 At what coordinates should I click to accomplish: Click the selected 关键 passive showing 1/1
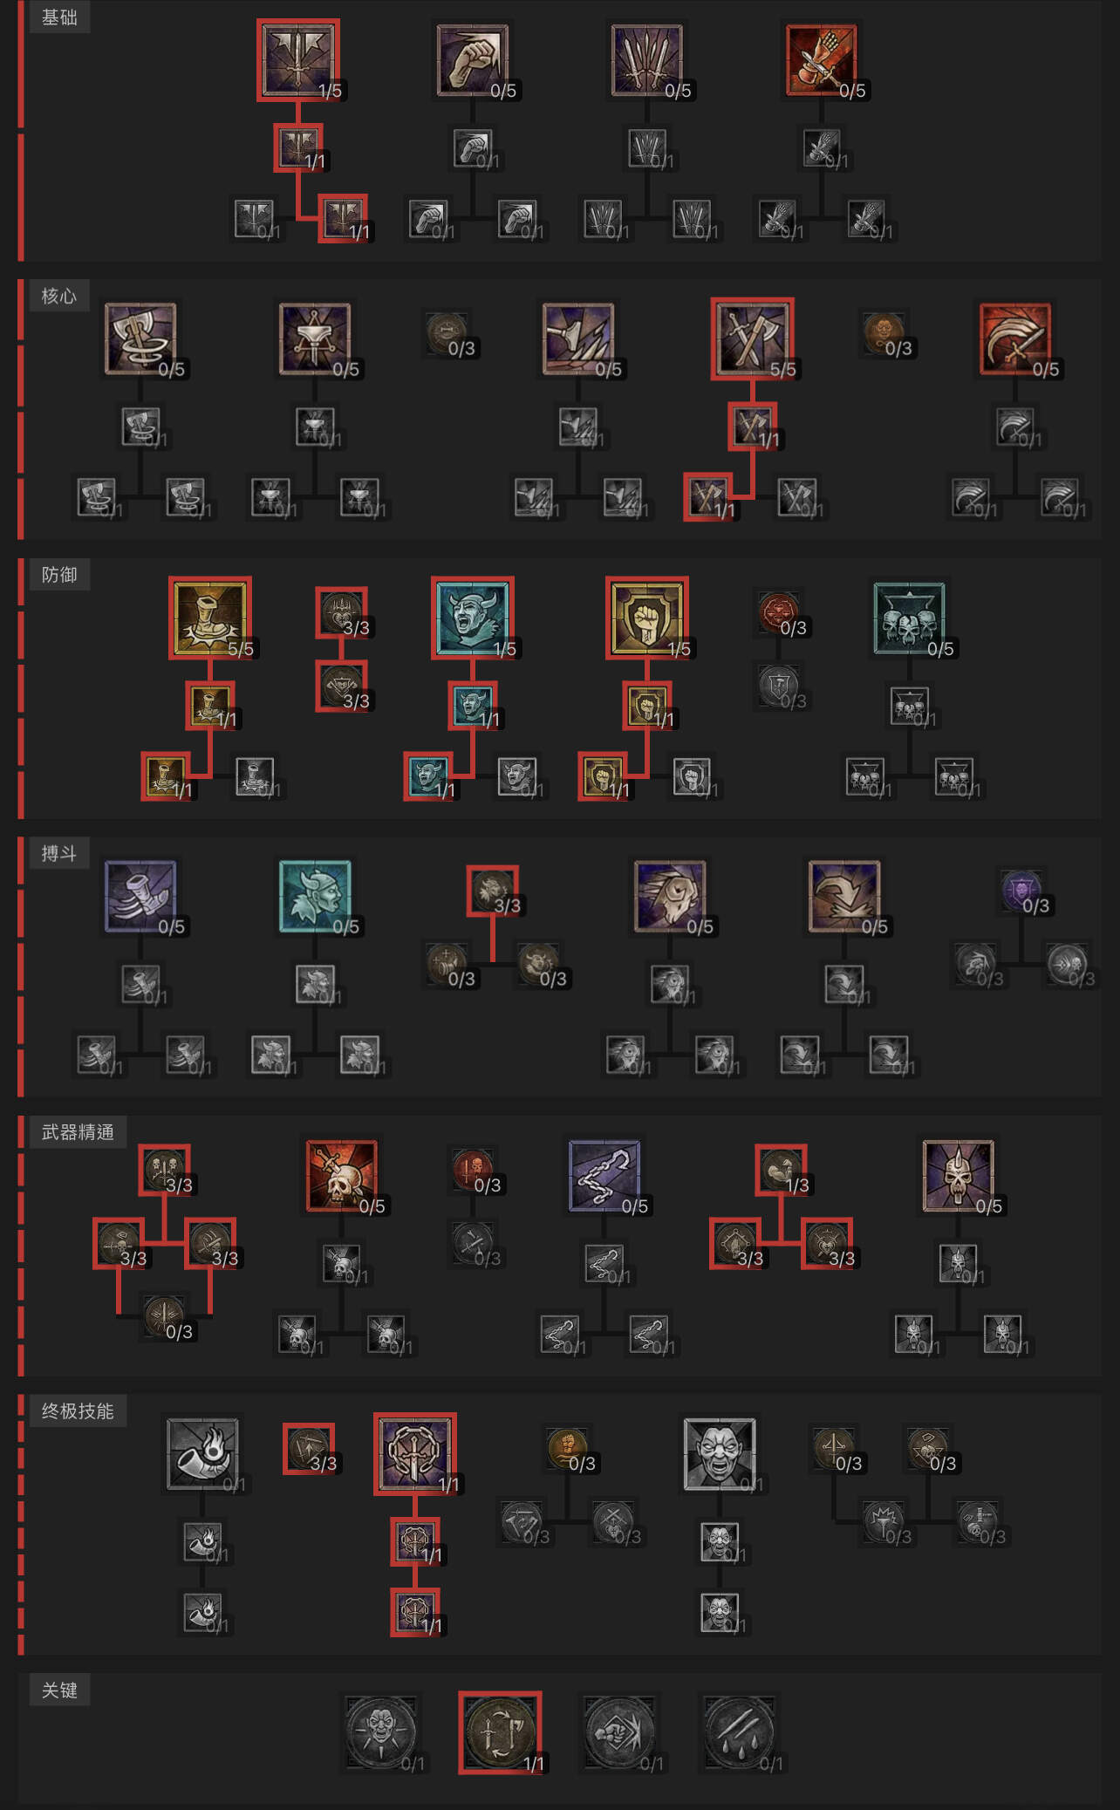[x=501, y=1732]
